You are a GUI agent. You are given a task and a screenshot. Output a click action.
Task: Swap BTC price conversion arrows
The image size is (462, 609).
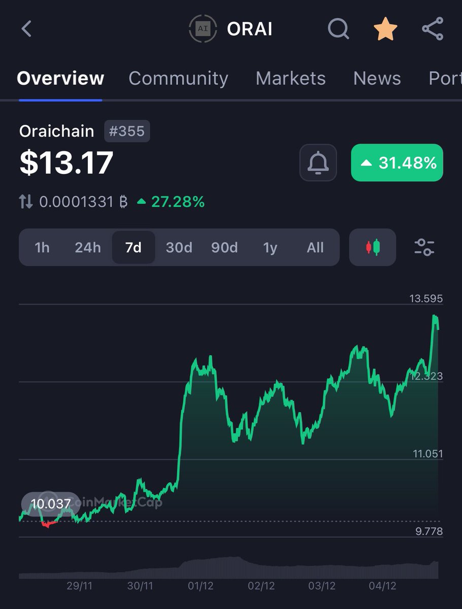[x=26, y=202]
